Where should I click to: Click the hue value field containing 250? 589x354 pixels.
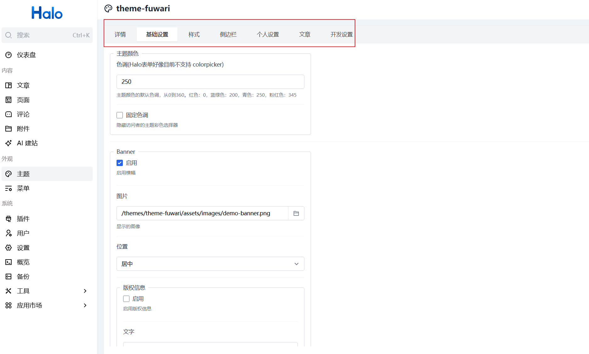coord(210,82)
